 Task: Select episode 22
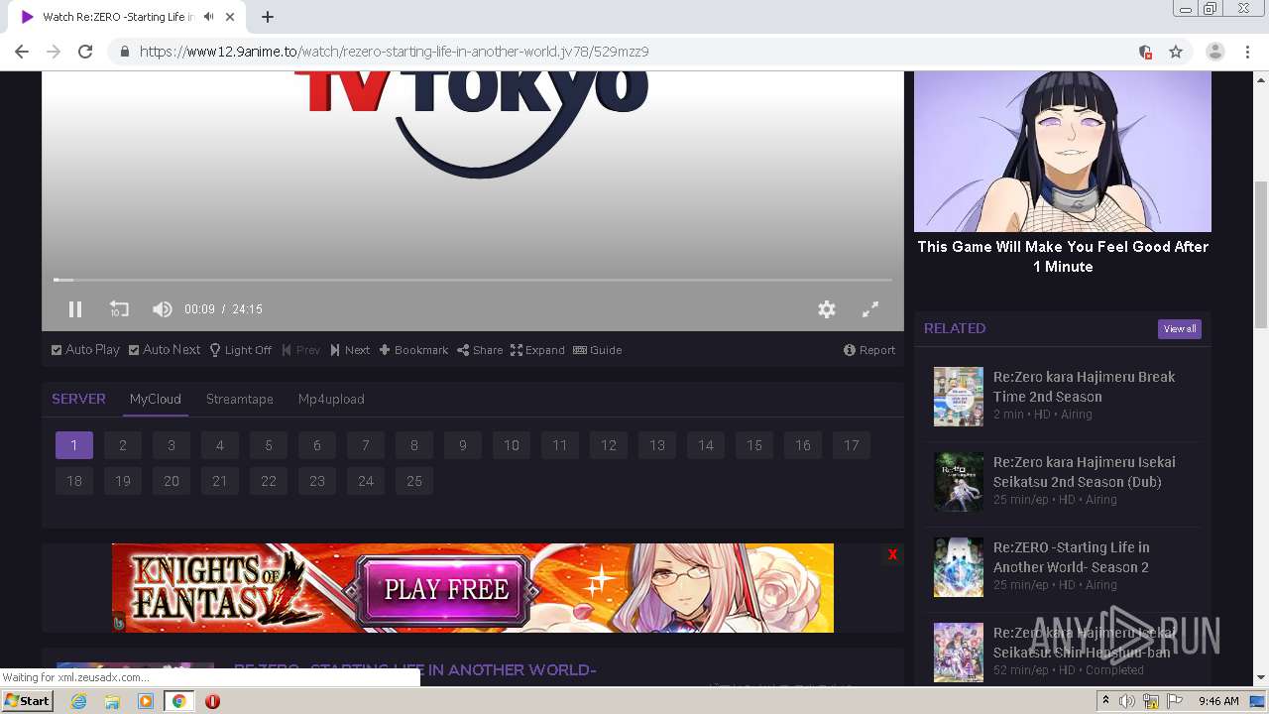pyautogui.click(x=269, y=481)
